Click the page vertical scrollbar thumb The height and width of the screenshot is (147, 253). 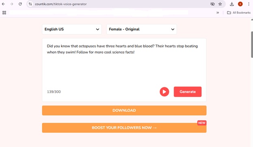pos(252,45)
